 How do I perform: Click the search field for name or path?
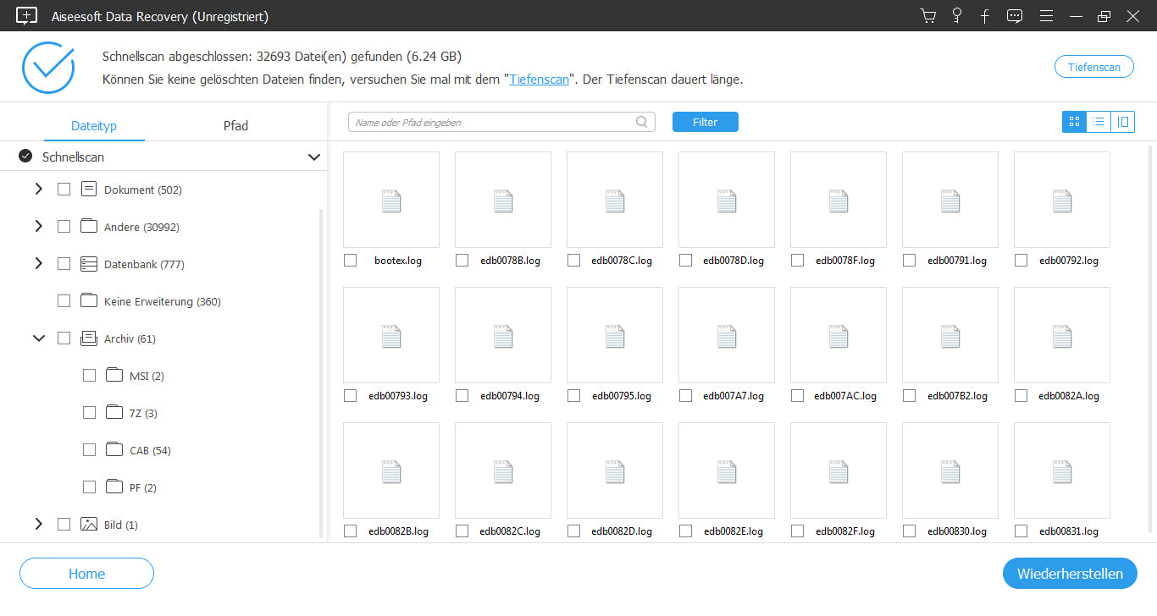tap(491, 121)
